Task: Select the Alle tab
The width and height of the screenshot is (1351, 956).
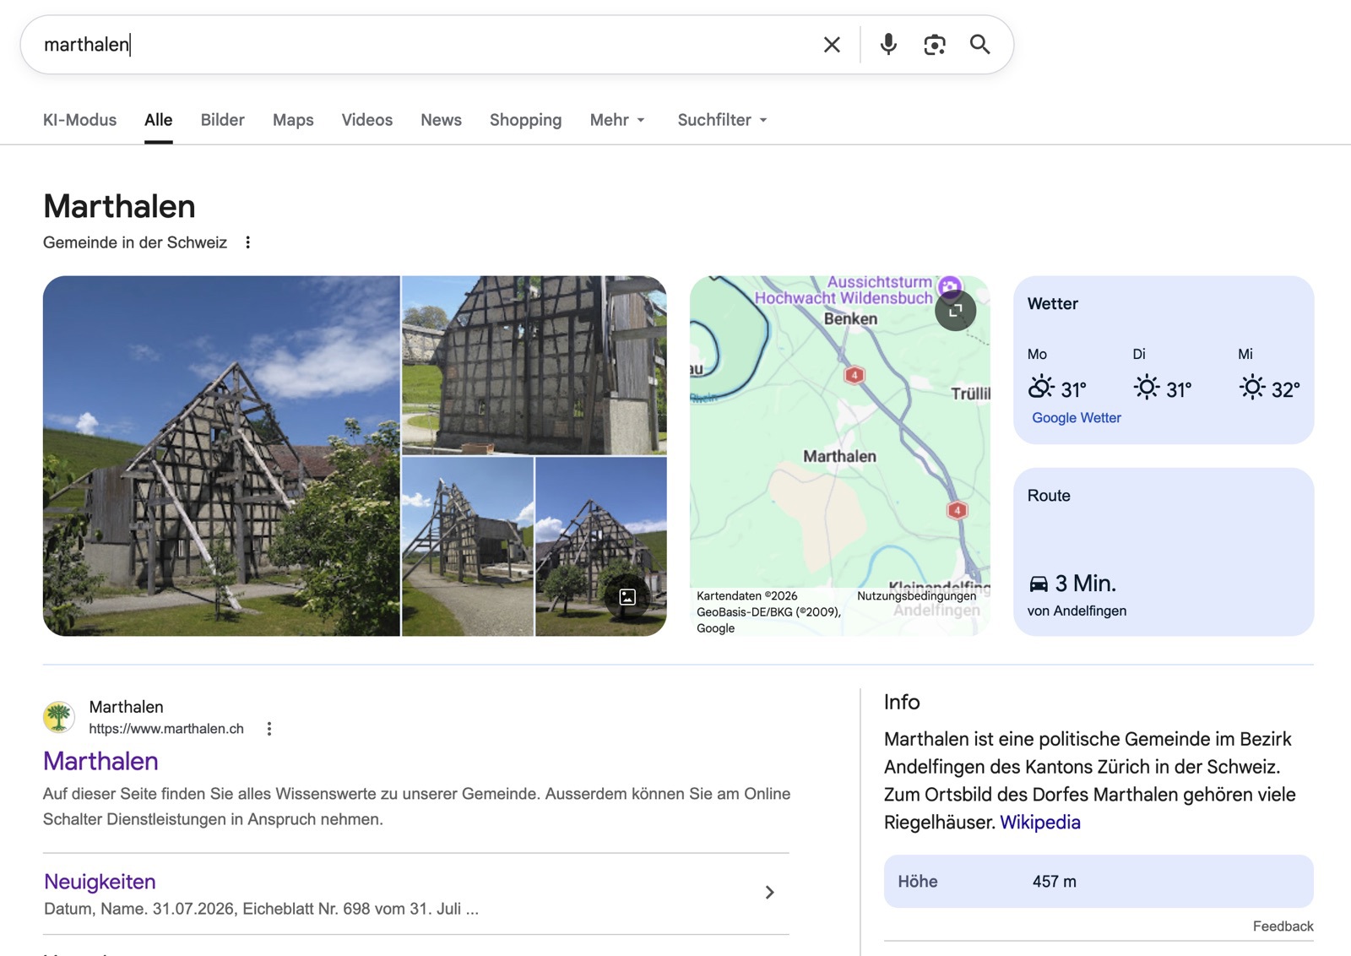Action: (158, 120)
